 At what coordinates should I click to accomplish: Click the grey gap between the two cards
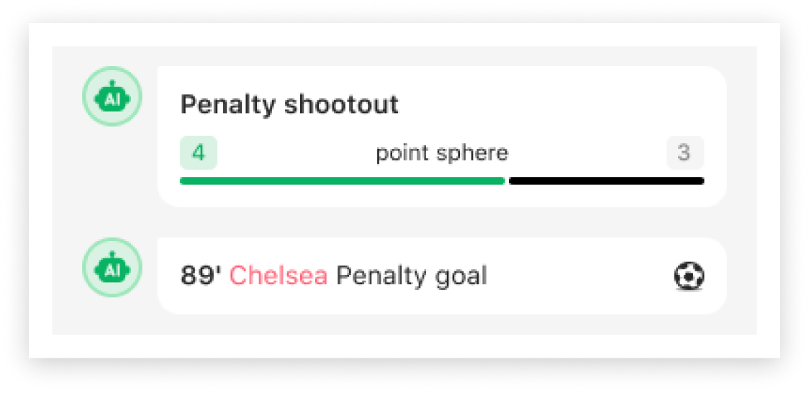click(x=440, y=222)
